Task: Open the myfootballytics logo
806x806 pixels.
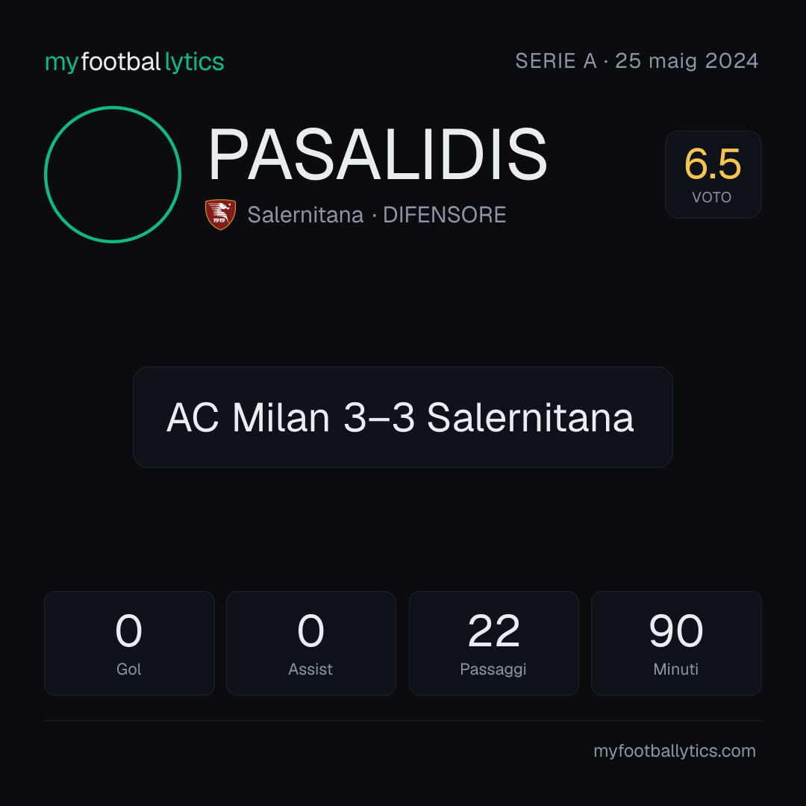Action: tap(134, 62)
